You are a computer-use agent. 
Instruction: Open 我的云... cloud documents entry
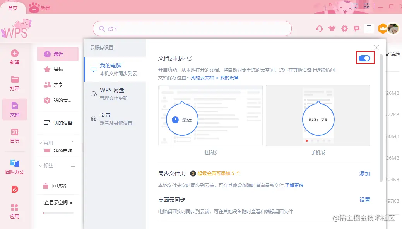58,100
